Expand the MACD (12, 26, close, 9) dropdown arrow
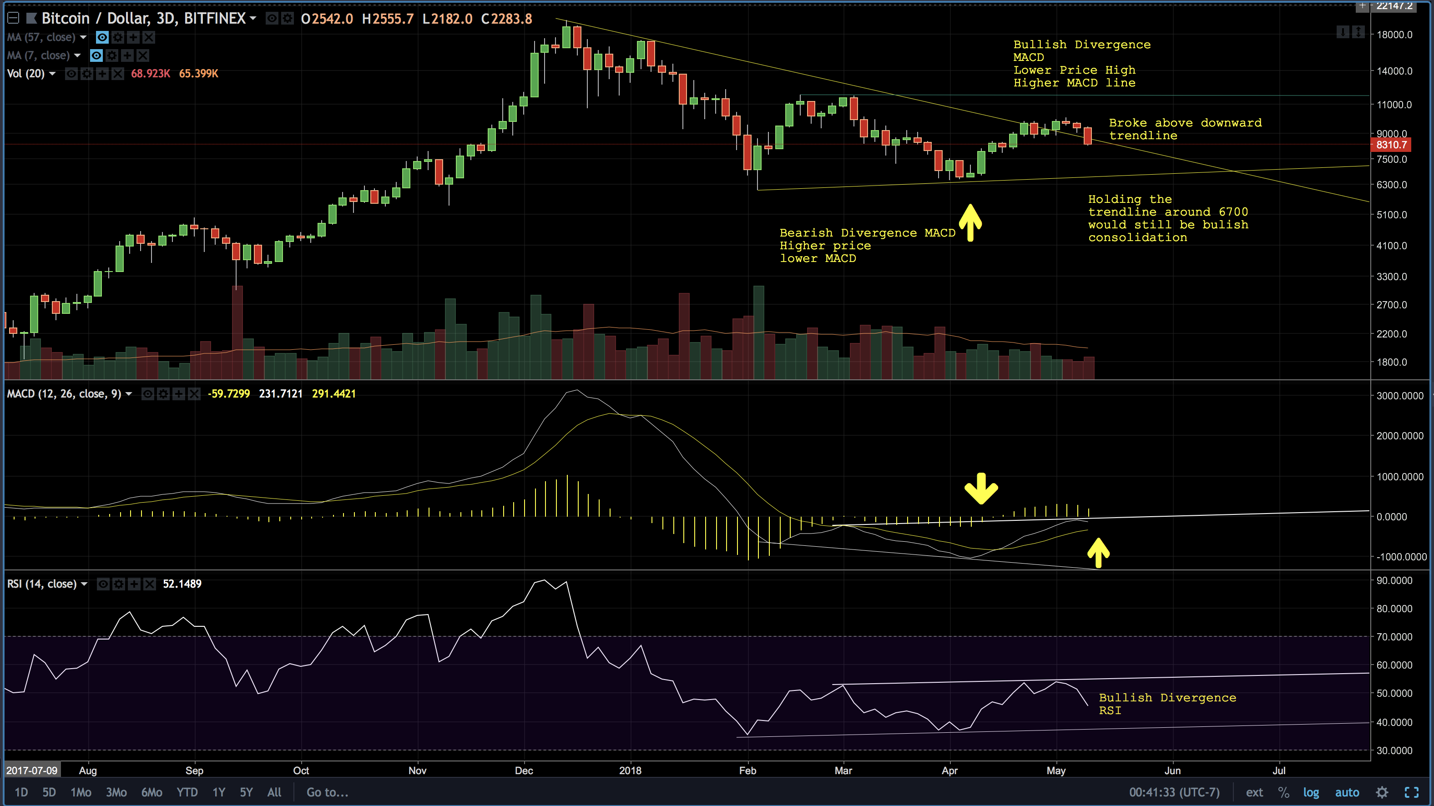The width and height of the screenshot is (1434, 806). pos(129,394)
